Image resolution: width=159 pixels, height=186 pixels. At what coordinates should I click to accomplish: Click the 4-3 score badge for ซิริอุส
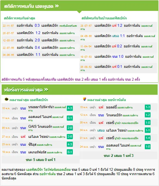70,144
